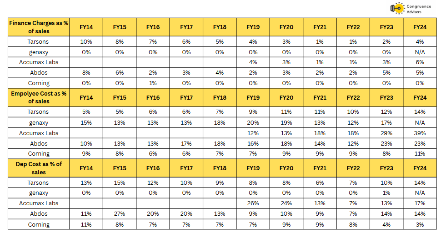Select Abdos FY15 depreciation cell showing 27%
Screen dimensions: 446x233
[120, 214]
